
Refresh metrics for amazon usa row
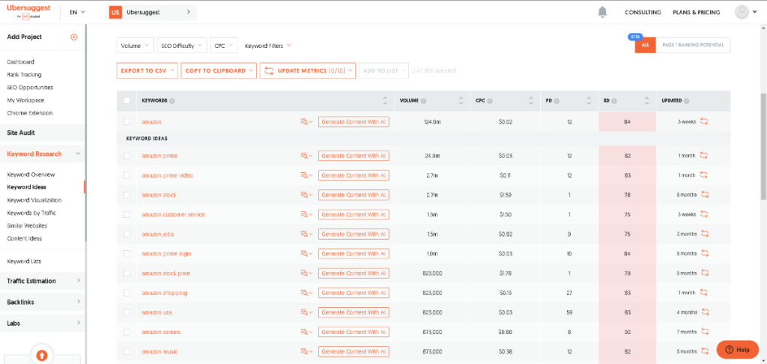coord(705,312)
